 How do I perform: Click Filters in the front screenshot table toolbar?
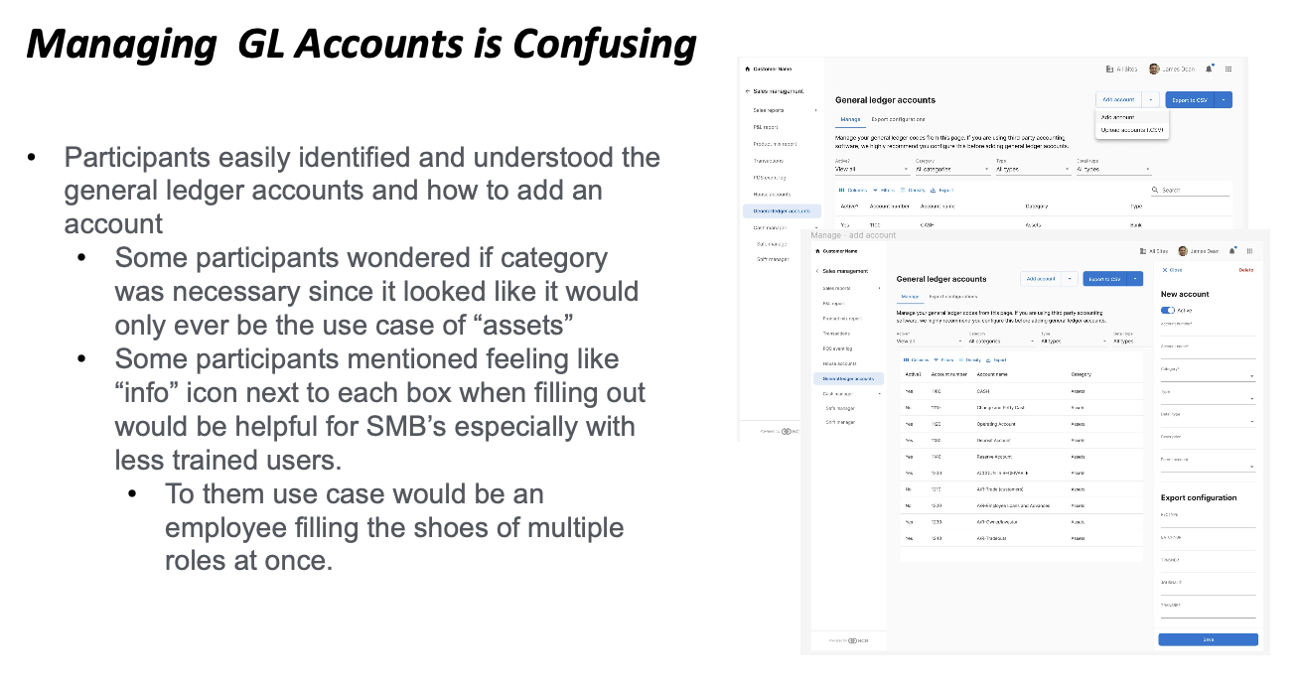click(943, 360)
